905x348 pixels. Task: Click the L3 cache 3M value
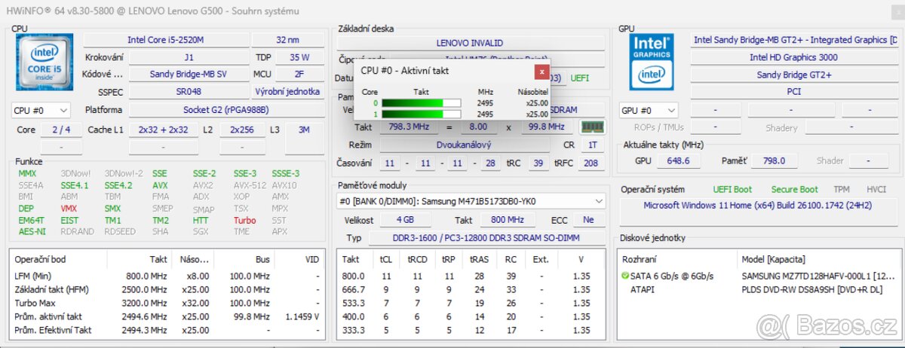coord(304,130)
